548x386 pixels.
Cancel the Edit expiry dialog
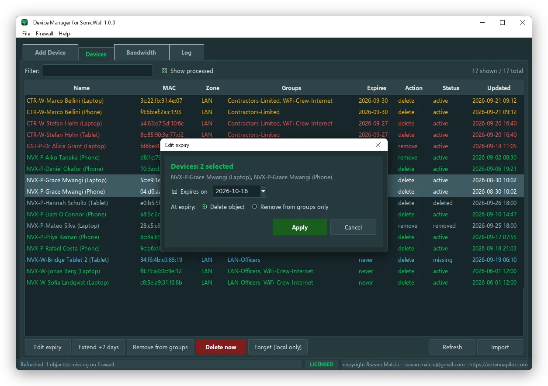(x=353, y=227)
